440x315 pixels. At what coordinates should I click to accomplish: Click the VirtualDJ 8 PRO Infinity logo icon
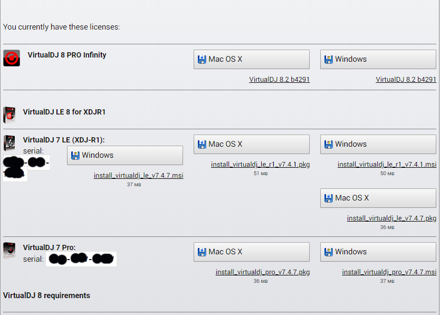(12, 58)
